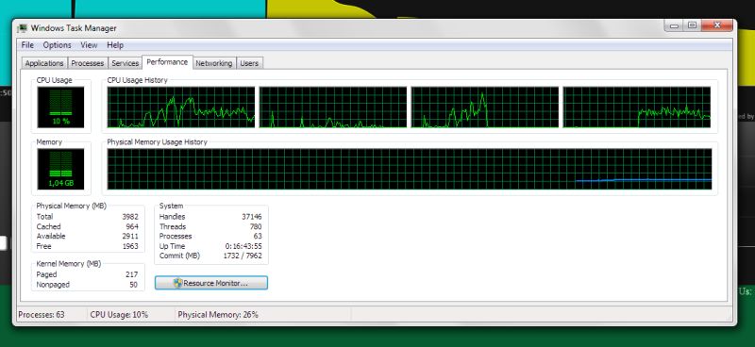Open the View menu
This screenshot has width=755, height=347.
(x=89, y=44)
